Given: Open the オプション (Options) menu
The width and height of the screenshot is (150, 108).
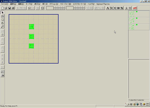Looking at the screenshot, I should (54, 4).
